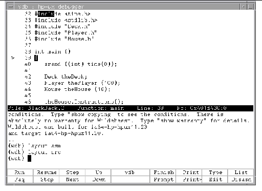Viewport: 262px width, 191px height.
Task: Click the highlighted '#include <time.h>' line 32
Action: [62, 14]
